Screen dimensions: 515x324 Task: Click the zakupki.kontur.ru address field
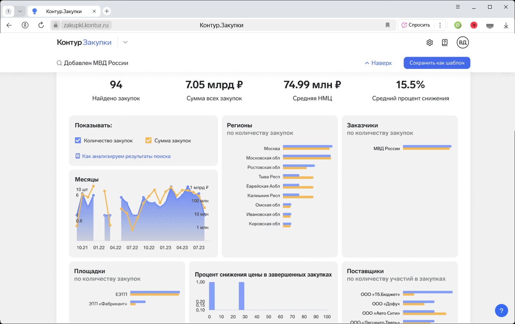coord(86,25)
